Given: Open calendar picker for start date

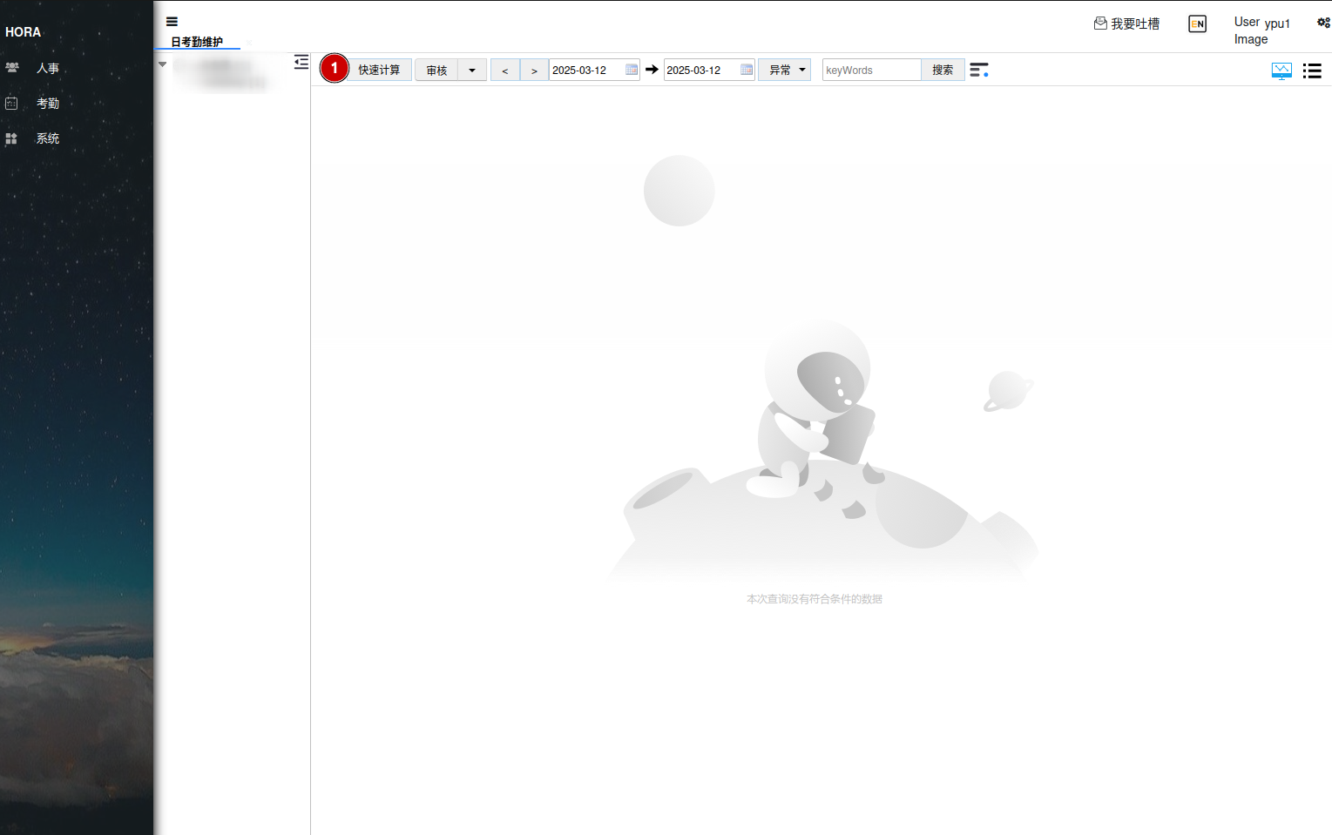Looking at the screenshot, I should point(632,70).
